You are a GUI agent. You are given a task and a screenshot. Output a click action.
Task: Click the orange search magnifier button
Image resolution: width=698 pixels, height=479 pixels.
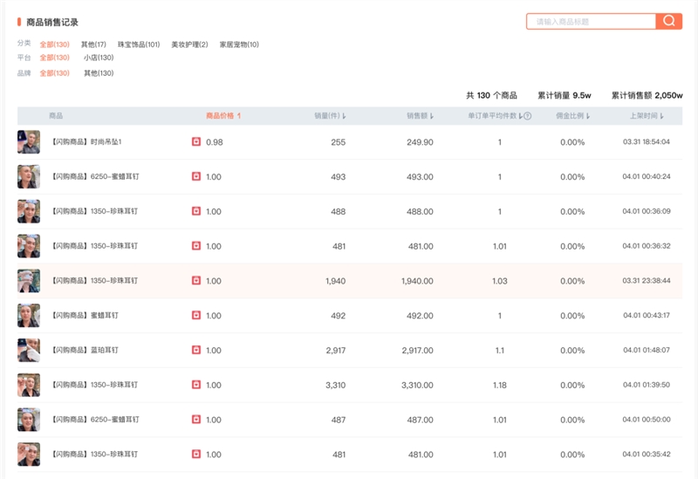tap(669, 22)
